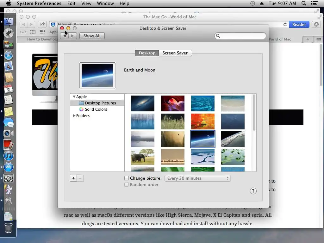The image size is (324, 243).
Task: Choose the lily pads wallpaper thumbnail
Action: click(x=233, y=157)
